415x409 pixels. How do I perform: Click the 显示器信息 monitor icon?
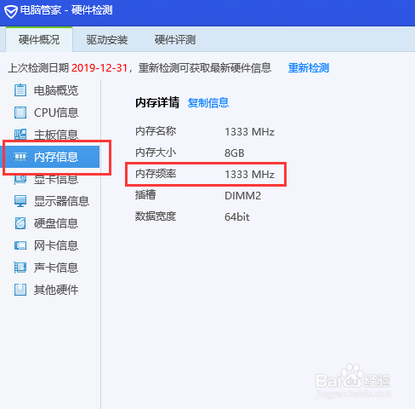tap(20, 201)
